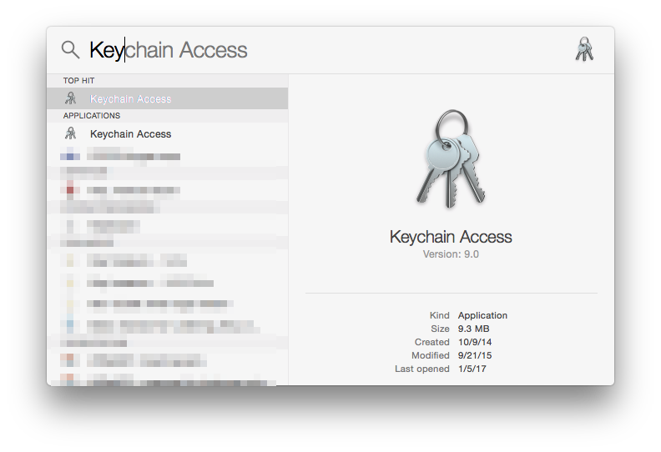Click the keys icon in Top Hit row
Viewport: 661px width, 452px height.
[70, 98]
